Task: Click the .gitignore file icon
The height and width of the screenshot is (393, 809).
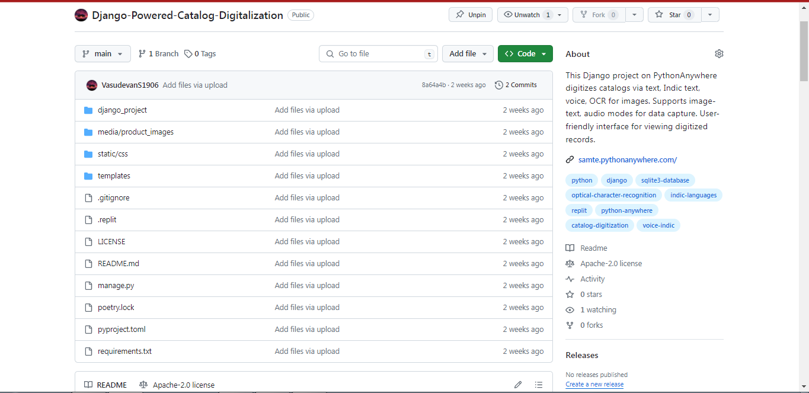Action: pyautogui.click(x=88, y=198)
